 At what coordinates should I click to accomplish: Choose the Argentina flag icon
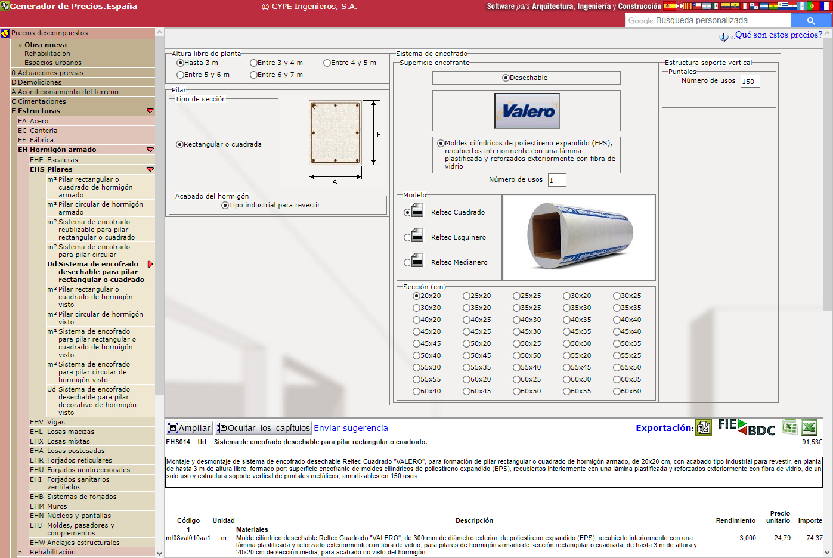pyautogui.click(x=707, y=6)
